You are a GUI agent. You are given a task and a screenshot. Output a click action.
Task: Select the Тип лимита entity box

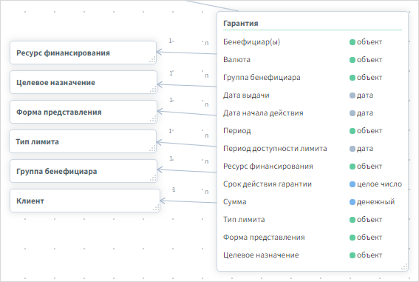point(83,141)
